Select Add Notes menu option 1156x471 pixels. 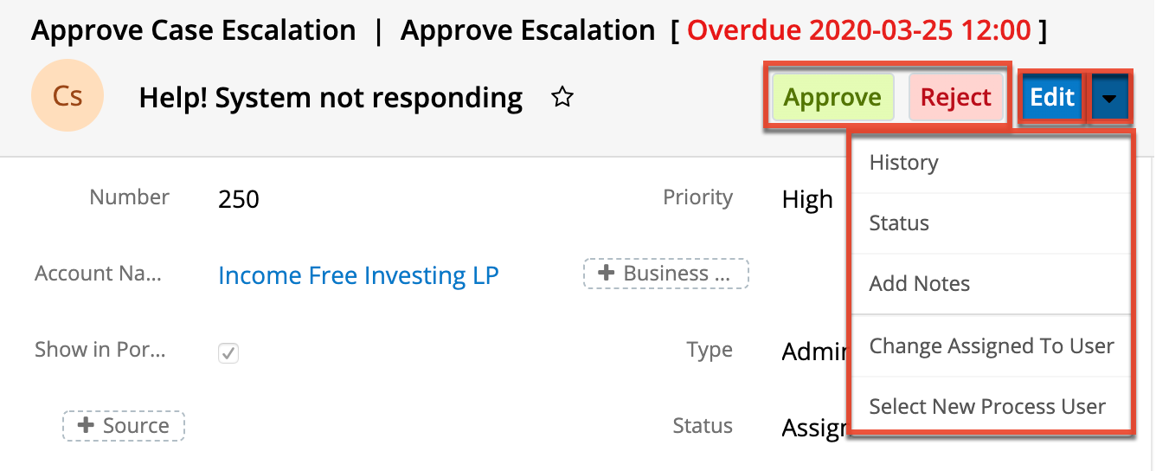click(x=920, y=284)
